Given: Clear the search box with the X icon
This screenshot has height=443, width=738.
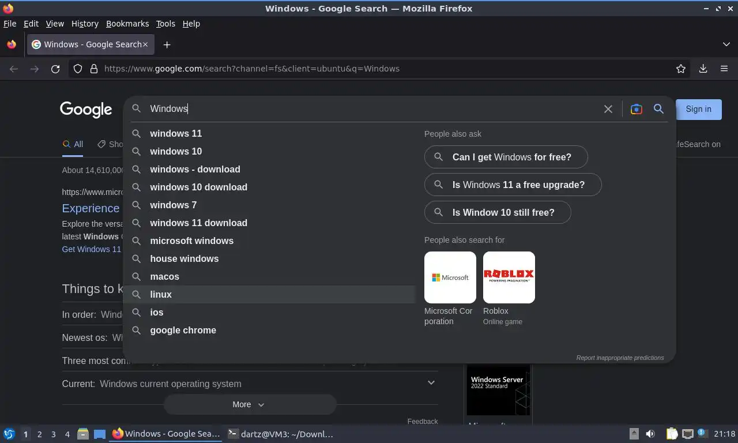Looking at the screenshot, I should coord(608,109).
